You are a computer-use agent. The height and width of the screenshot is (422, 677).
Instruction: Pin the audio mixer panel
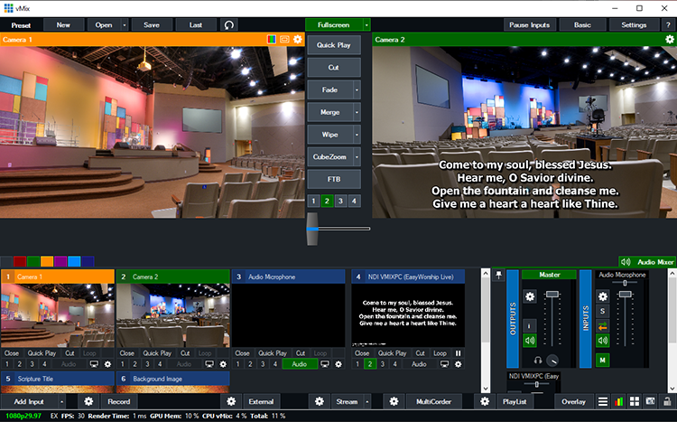pos(499,276)
